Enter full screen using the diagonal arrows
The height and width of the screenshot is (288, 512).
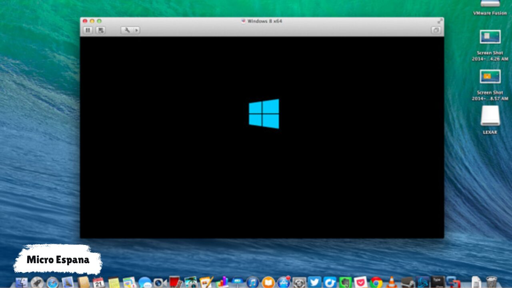point(440,21)
